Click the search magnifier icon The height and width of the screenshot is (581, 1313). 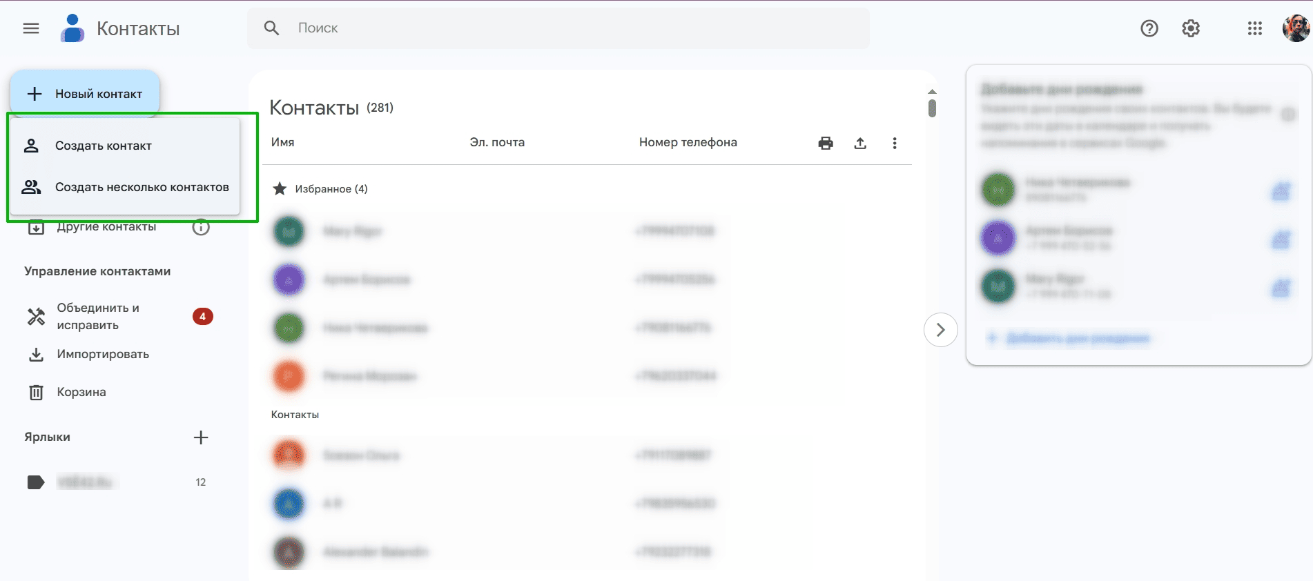272,28
